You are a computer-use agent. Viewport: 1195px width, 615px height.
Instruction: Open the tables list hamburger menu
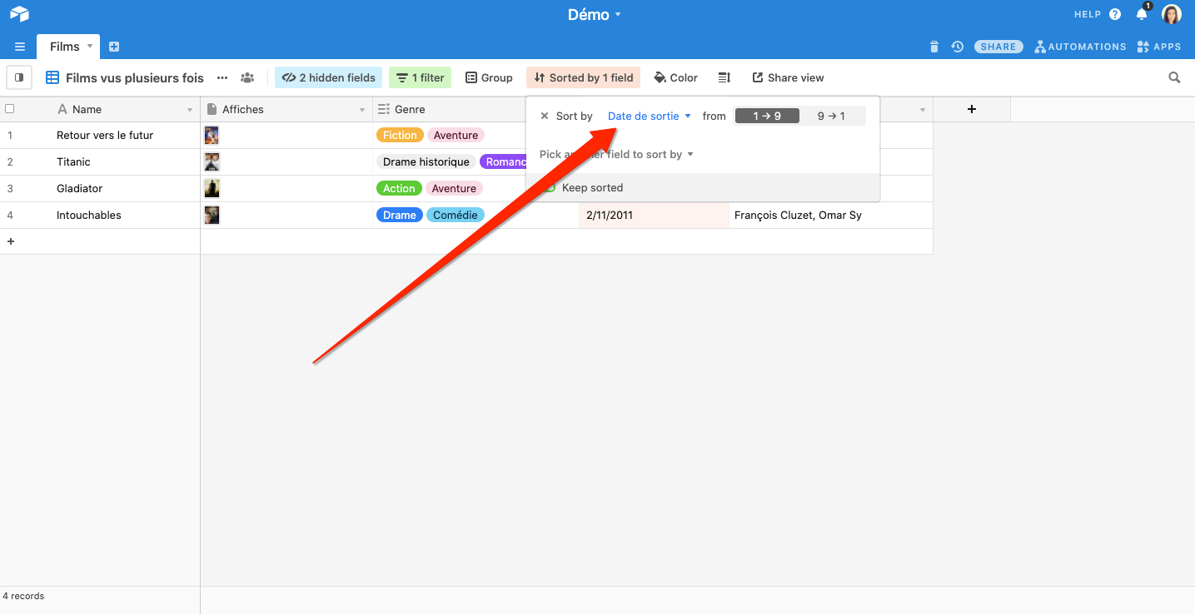[20, 47]
